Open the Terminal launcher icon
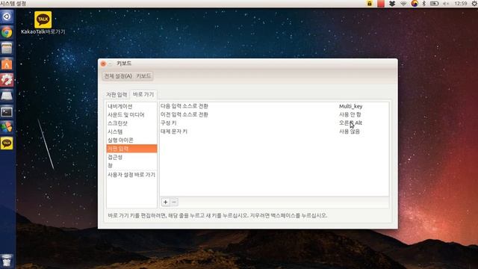 point(7,111)
